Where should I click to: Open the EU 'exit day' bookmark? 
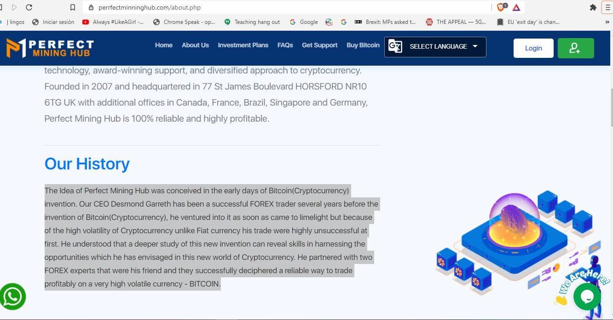pyautogui.click(x=528, y=22)
